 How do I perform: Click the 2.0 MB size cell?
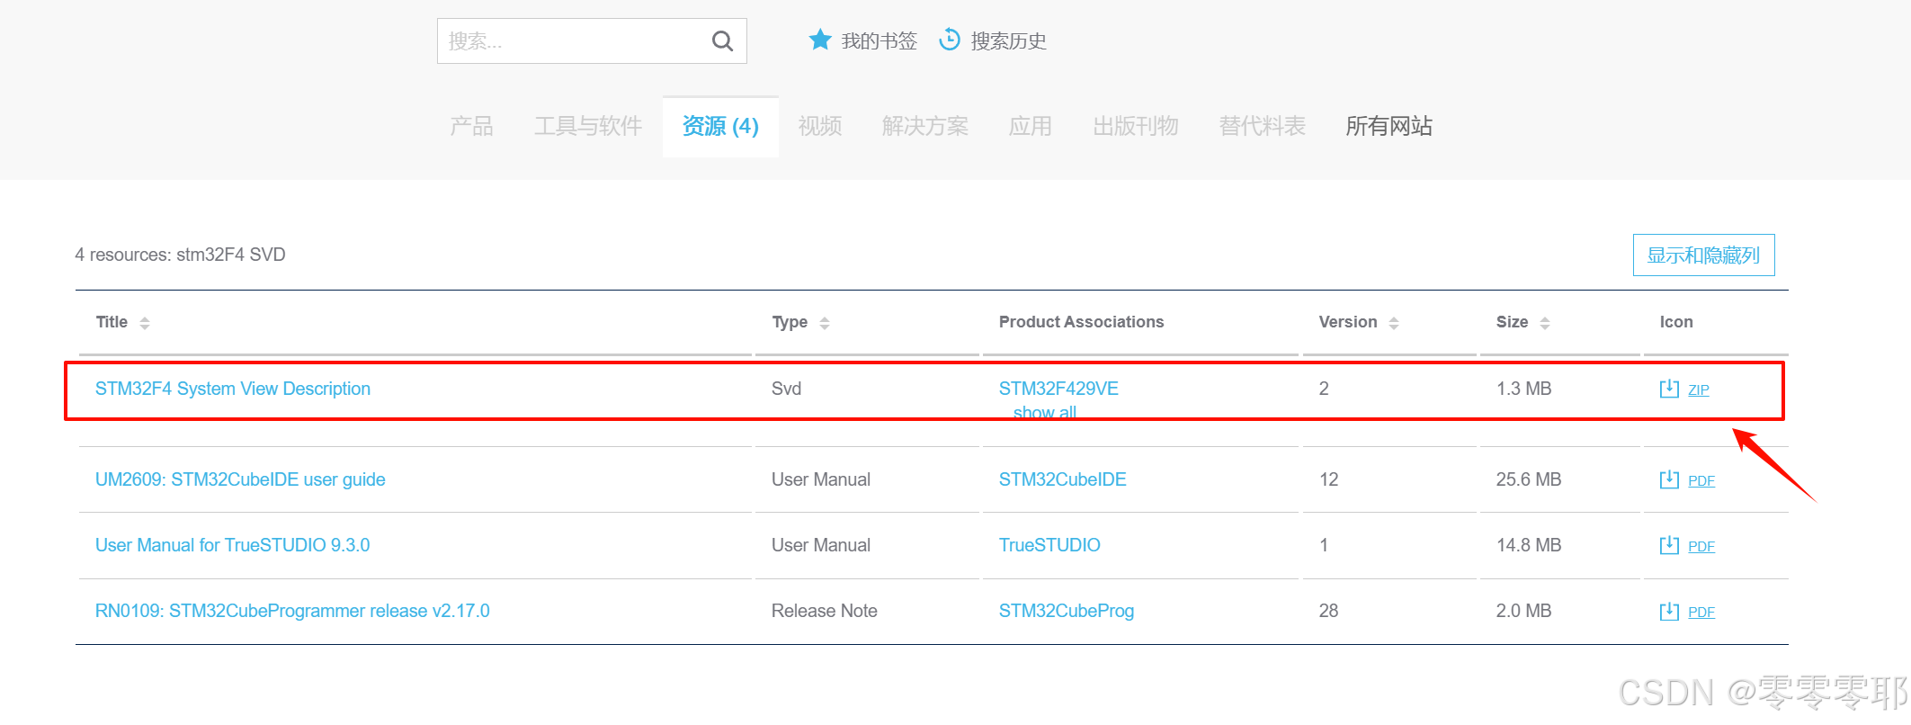[x=1523, y=611]
